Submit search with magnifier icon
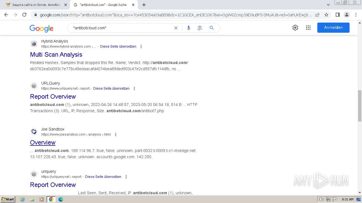Screen dimensions: 362x203 (x=212, y=28)
